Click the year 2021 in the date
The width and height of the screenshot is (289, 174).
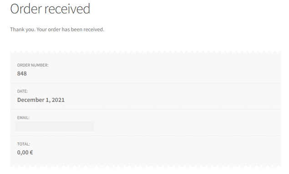click(58, 100)
